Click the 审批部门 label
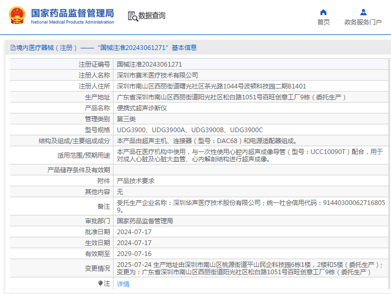Image resolution: width=391 pixels, height=294 pixels. coord(97,221)
